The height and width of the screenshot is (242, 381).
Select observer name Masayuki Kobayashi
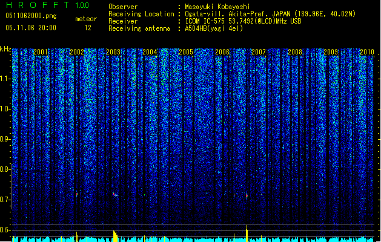click(x=217, y=7)
